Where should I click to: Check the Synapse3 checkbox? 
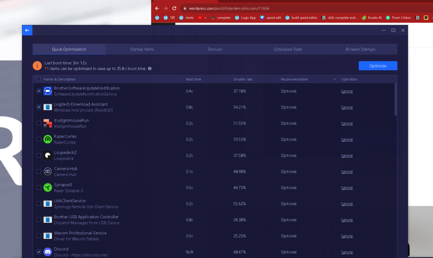pos(39,188)
